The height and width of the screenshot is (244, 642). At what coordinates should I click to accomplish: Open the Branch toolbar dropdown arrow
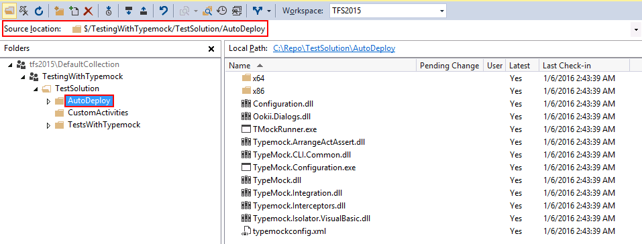pyautogui.click(x=268, y=11)
